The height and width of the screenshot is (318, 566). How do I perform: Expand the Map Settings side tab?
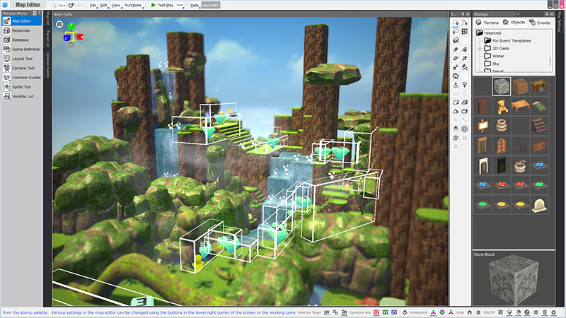pyautogui.click(x=560, y=21)
